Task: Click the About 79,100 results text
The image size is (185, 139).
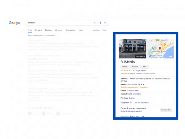Action: pyautogui.click(x=41, y=36)
